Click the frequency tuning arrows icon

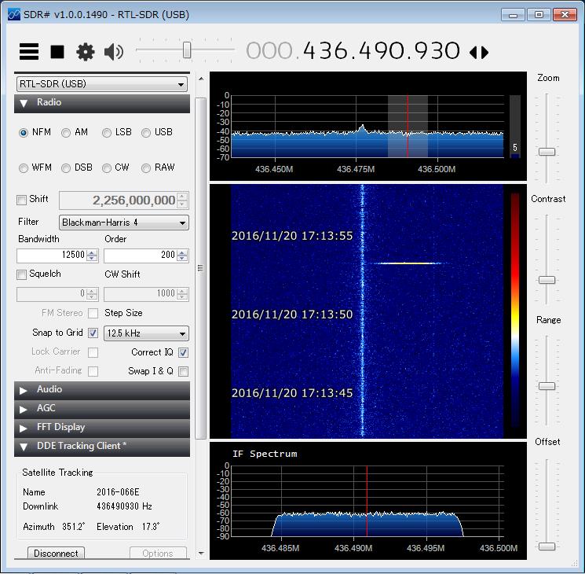[478, 53]
